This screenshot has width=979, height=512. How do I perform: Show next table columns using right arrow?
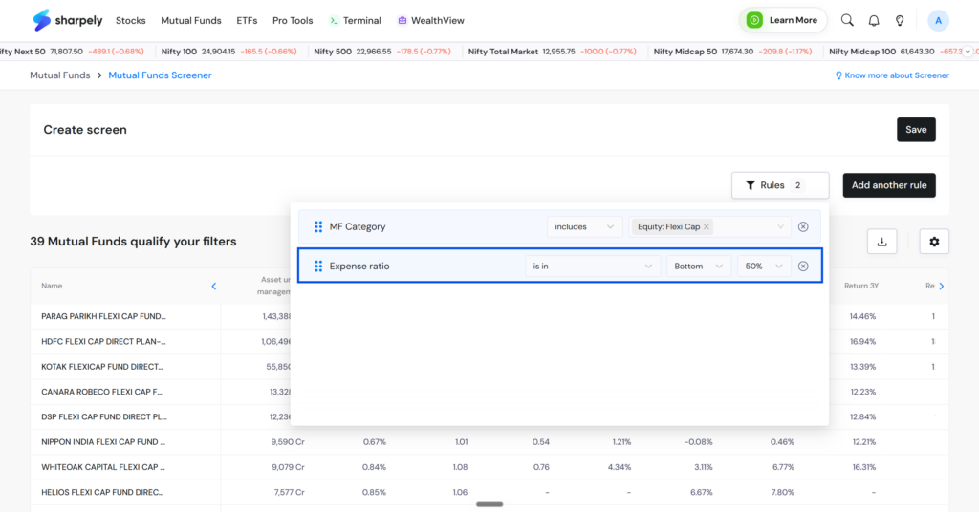942,287
